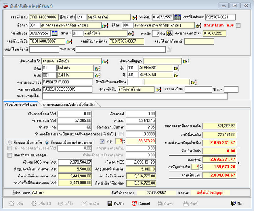Open lookup icon beside ซื้อจาก bank name

click(105, 26)
